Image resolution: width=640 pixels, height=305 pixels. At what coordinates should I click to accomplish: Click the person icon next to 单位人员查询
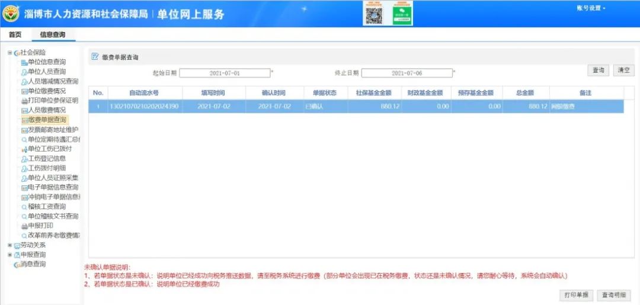[24, 72]
